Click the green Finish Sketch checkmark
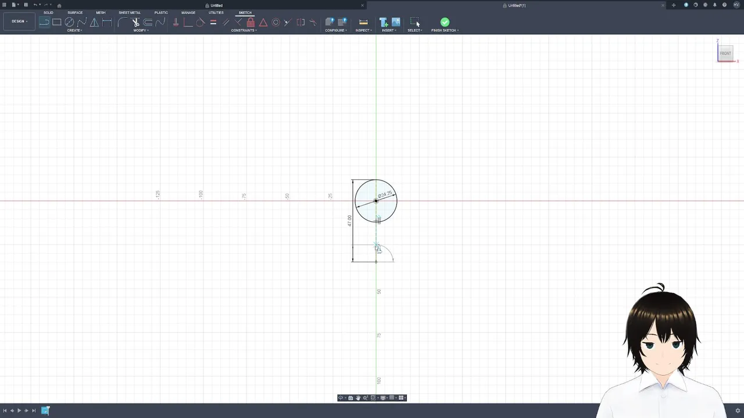This screenshot has height=418, width=744. coord(445,22)
